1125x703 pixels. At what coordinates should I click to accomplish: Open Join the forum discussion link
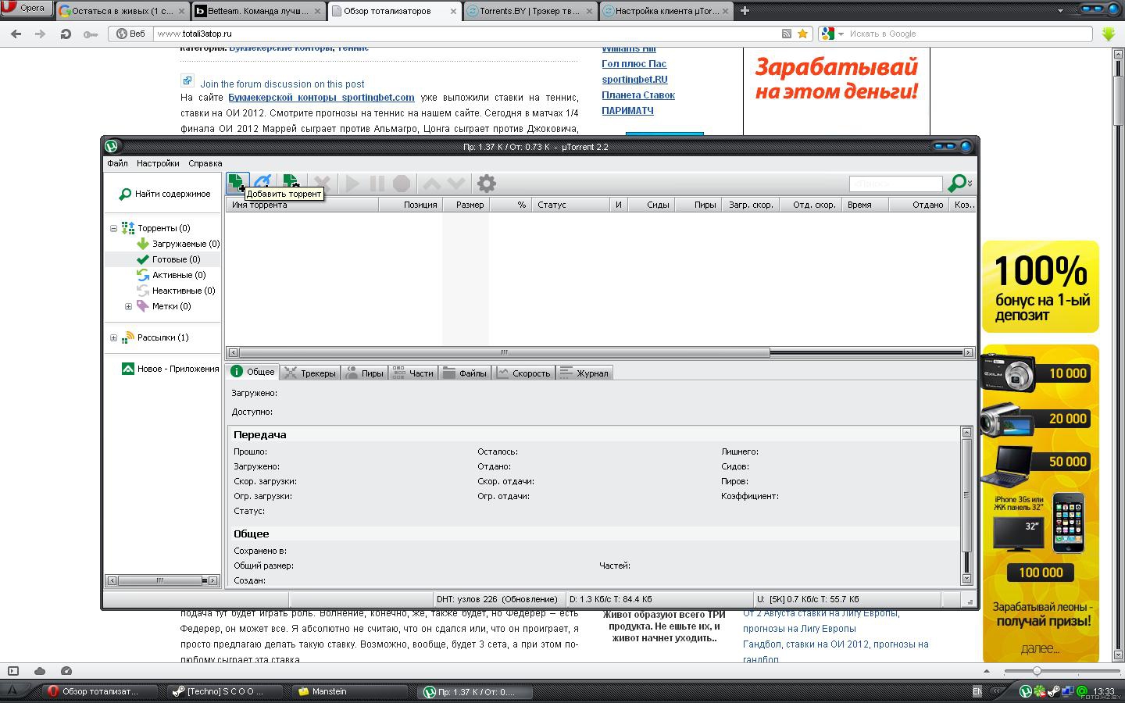[282, 84]
